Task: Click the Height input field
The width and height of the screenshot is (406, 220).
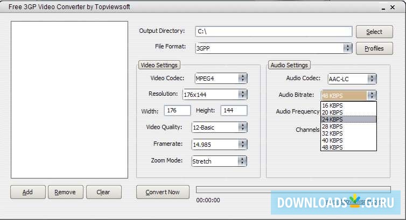Action: click(234, 110)
